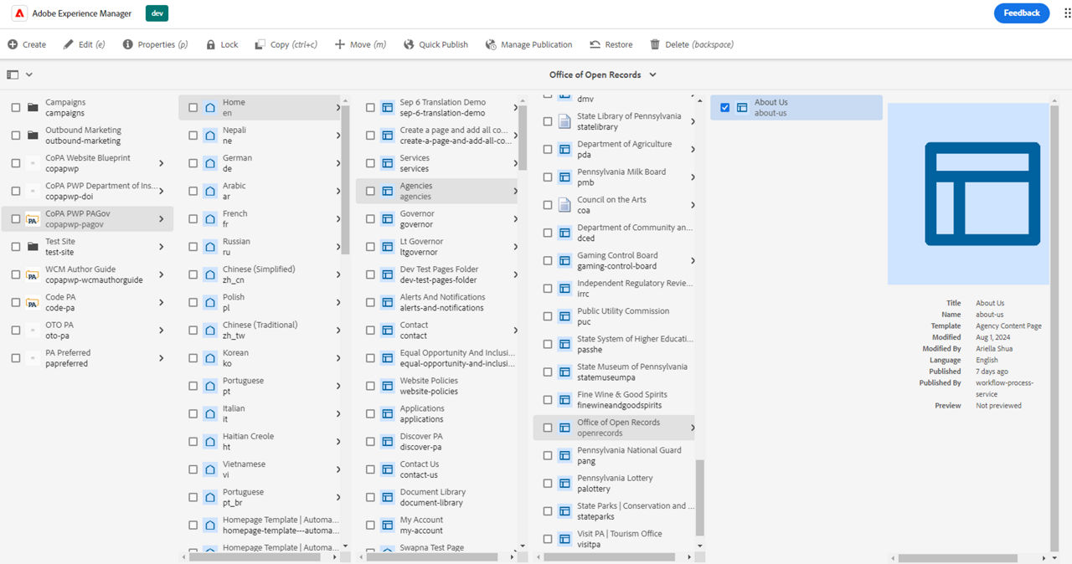Check the Home en checkbox
This screenshot has height=564, width=1072.
pyautogui.click(x=193, y=108)
